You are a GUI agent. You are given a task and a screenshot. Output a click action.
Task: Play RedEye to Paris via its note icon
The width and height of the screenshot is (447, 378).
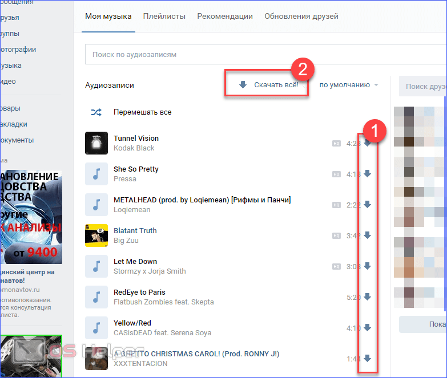click(96, 297)
